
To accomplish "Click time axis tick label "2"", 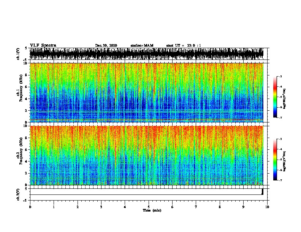I will click(78, 207).
